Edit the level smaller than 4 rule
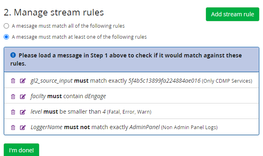The image size is (263, 156). [22, 112]
